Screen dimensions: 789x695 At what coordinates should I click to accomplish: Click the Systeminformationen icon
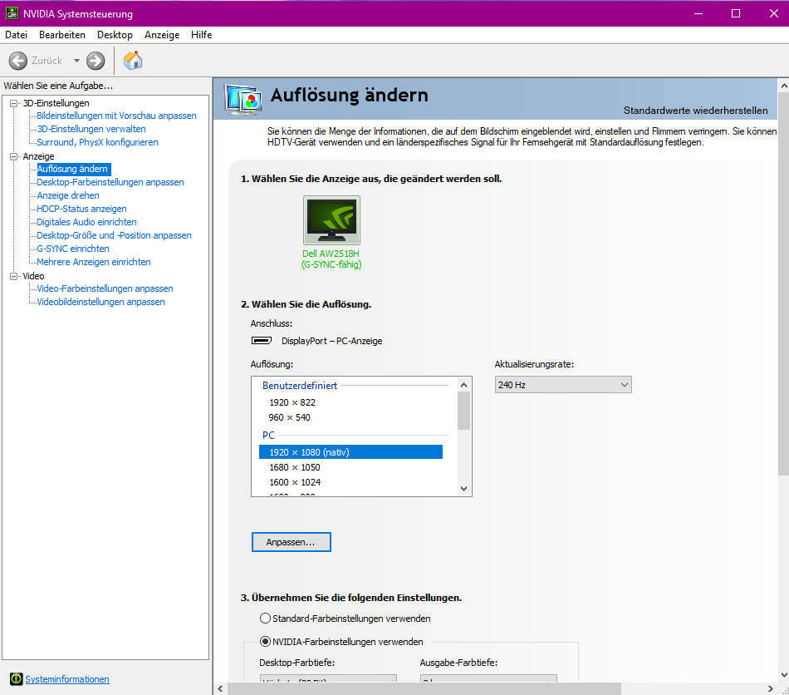pyautogui.click(x=16, y=679)
